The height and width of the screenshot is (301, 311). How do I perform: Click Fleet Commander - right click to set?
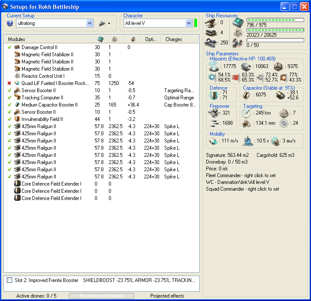point(241,175)
